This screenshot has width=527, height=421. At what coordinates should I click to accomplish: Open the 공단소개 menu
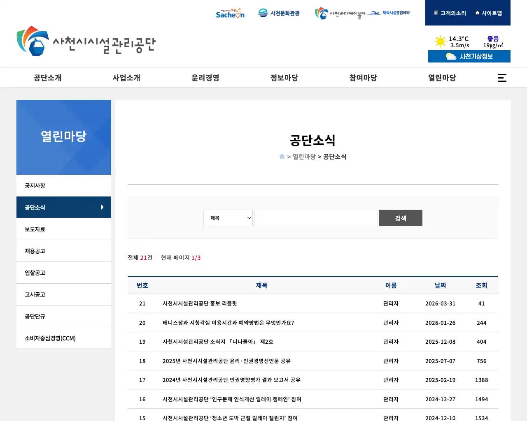tap(48, 78)
